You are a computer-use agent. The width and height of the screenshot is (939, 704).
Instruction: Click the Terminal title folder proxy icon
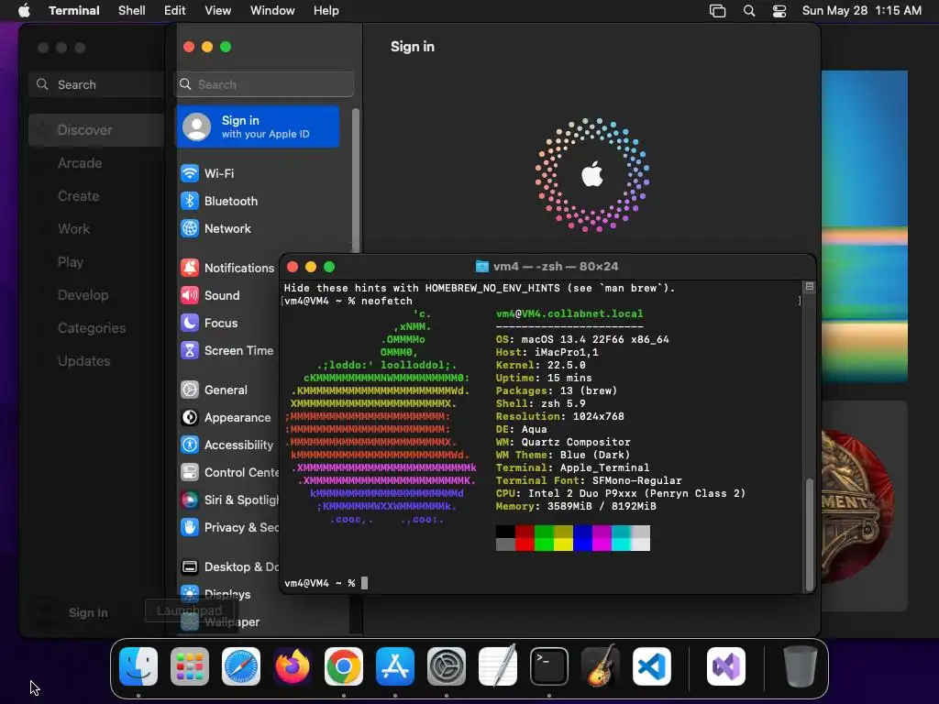pyautogui.click(x=482, y=267)
